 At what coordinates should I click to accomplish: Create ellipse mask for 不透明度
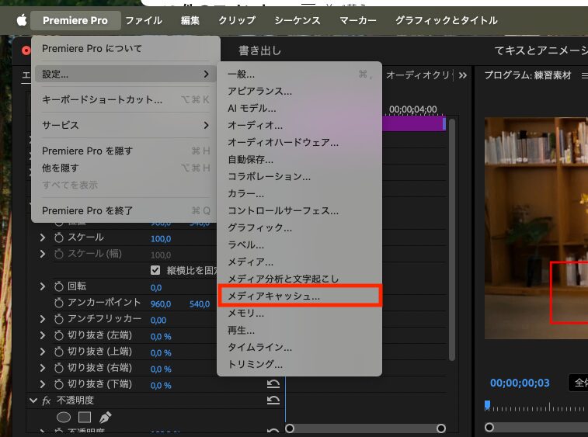point(64,417)
